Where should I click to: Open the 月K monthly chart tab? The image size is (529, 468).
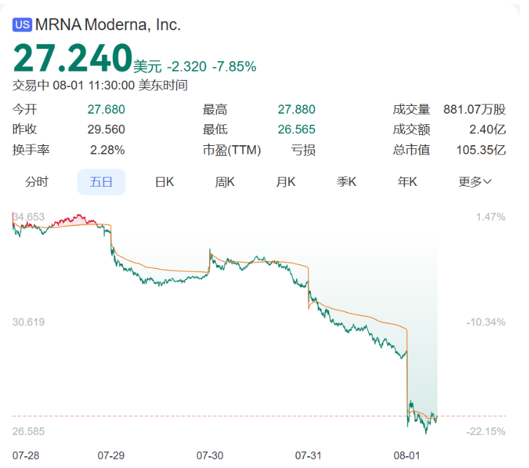286,182
